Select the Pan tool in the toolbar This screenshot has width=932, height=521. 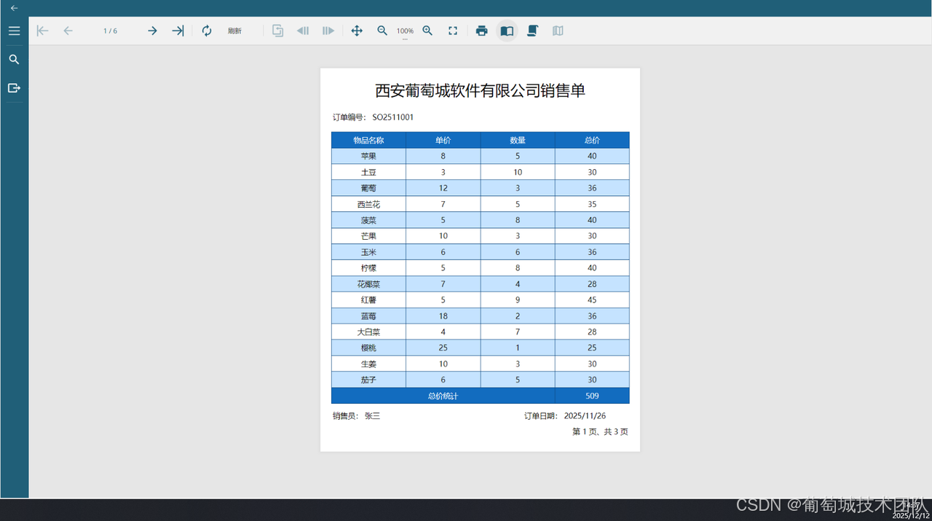[357, 31]
